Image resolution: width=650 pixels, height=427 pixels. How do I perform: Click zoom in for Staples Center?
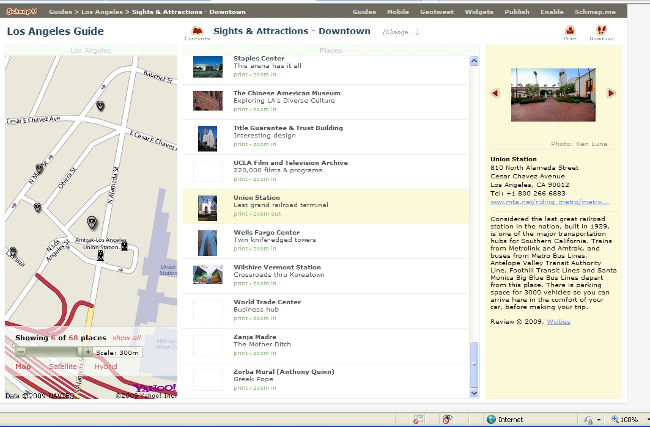pyautogui.click(x=265, y=75)
